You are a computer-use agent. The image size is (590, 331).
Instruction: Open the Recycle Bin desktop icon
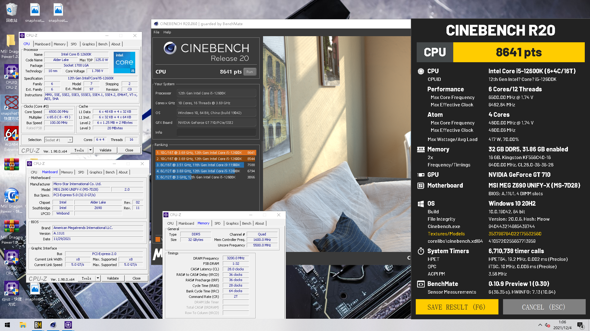coord(11,13)
